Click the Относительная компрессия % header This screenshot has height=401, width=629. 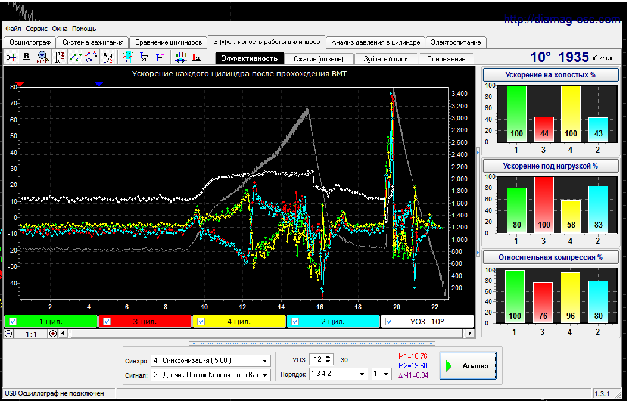(x=550, y=257)
